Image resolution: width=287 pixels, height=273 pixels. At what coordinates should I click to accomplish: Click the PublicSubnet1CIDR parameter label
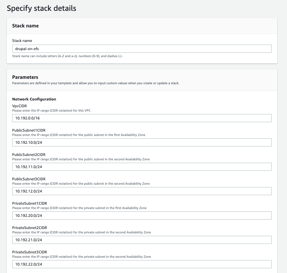(29, 130)
